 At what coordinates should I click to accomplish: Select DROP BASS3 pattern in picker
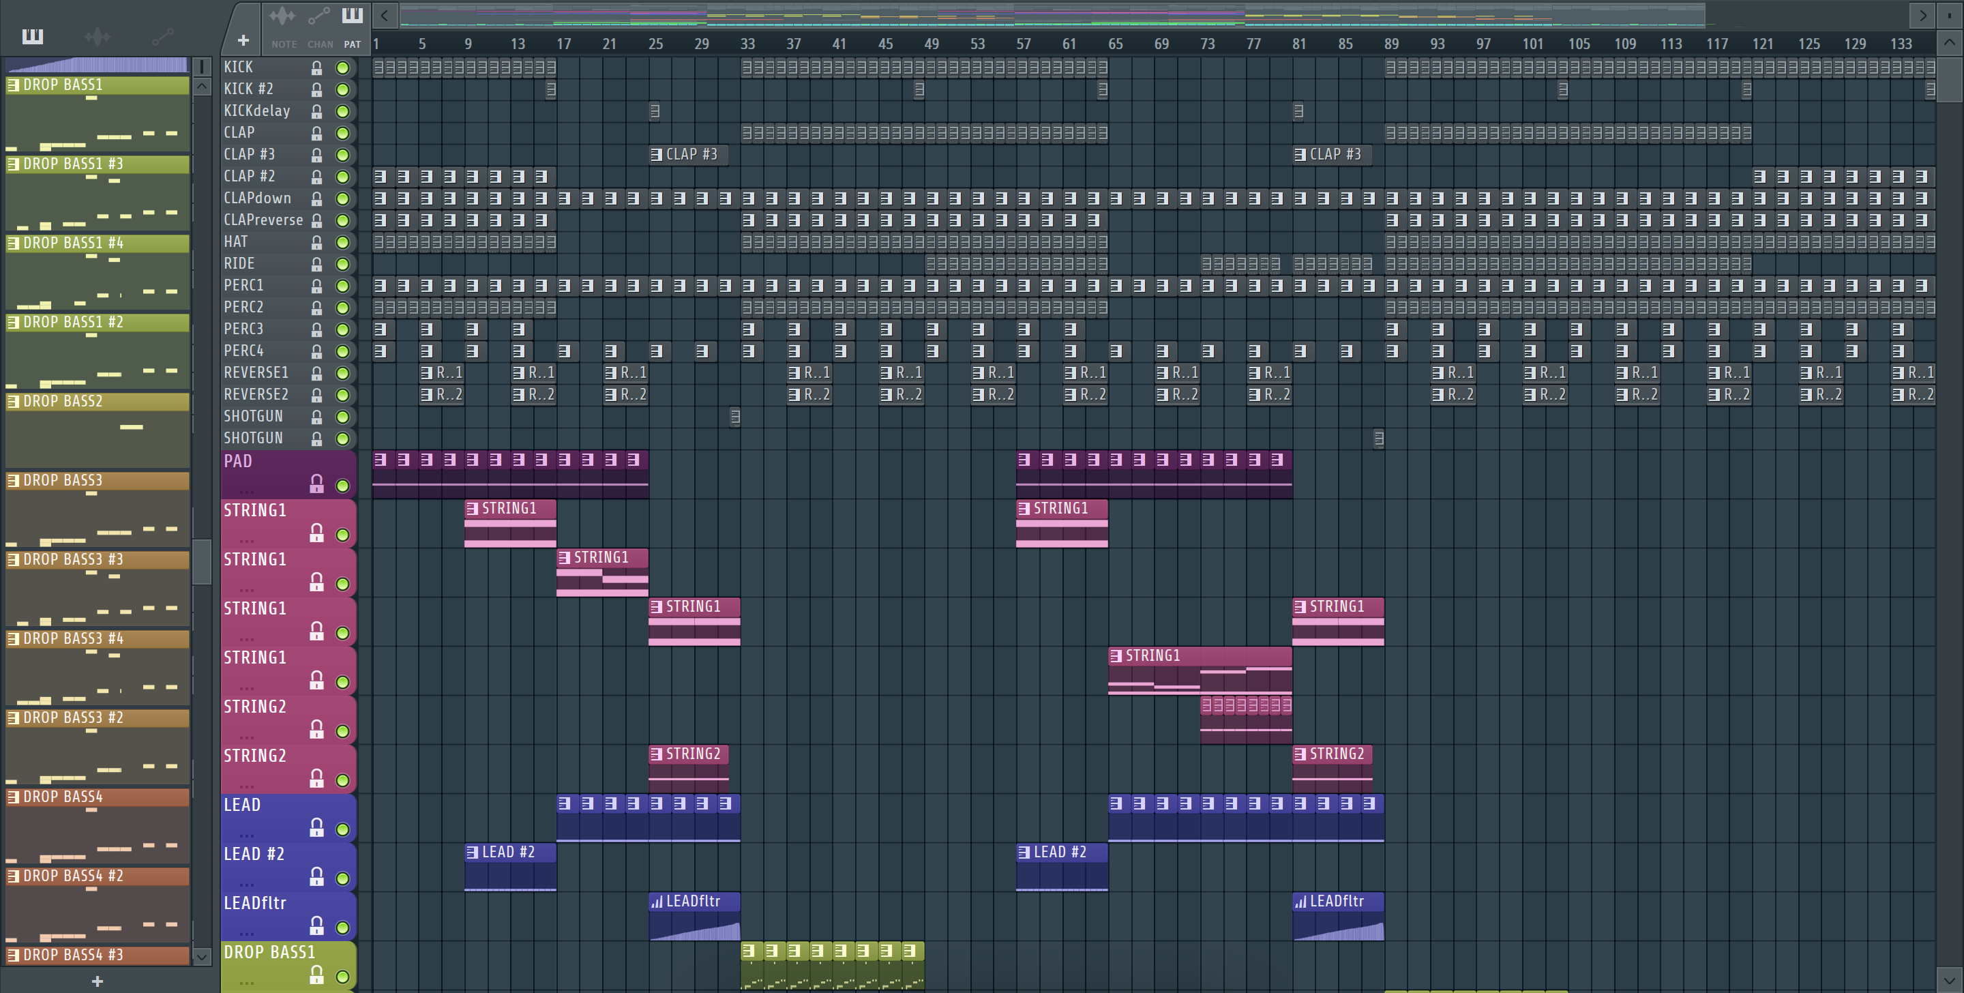98,510
